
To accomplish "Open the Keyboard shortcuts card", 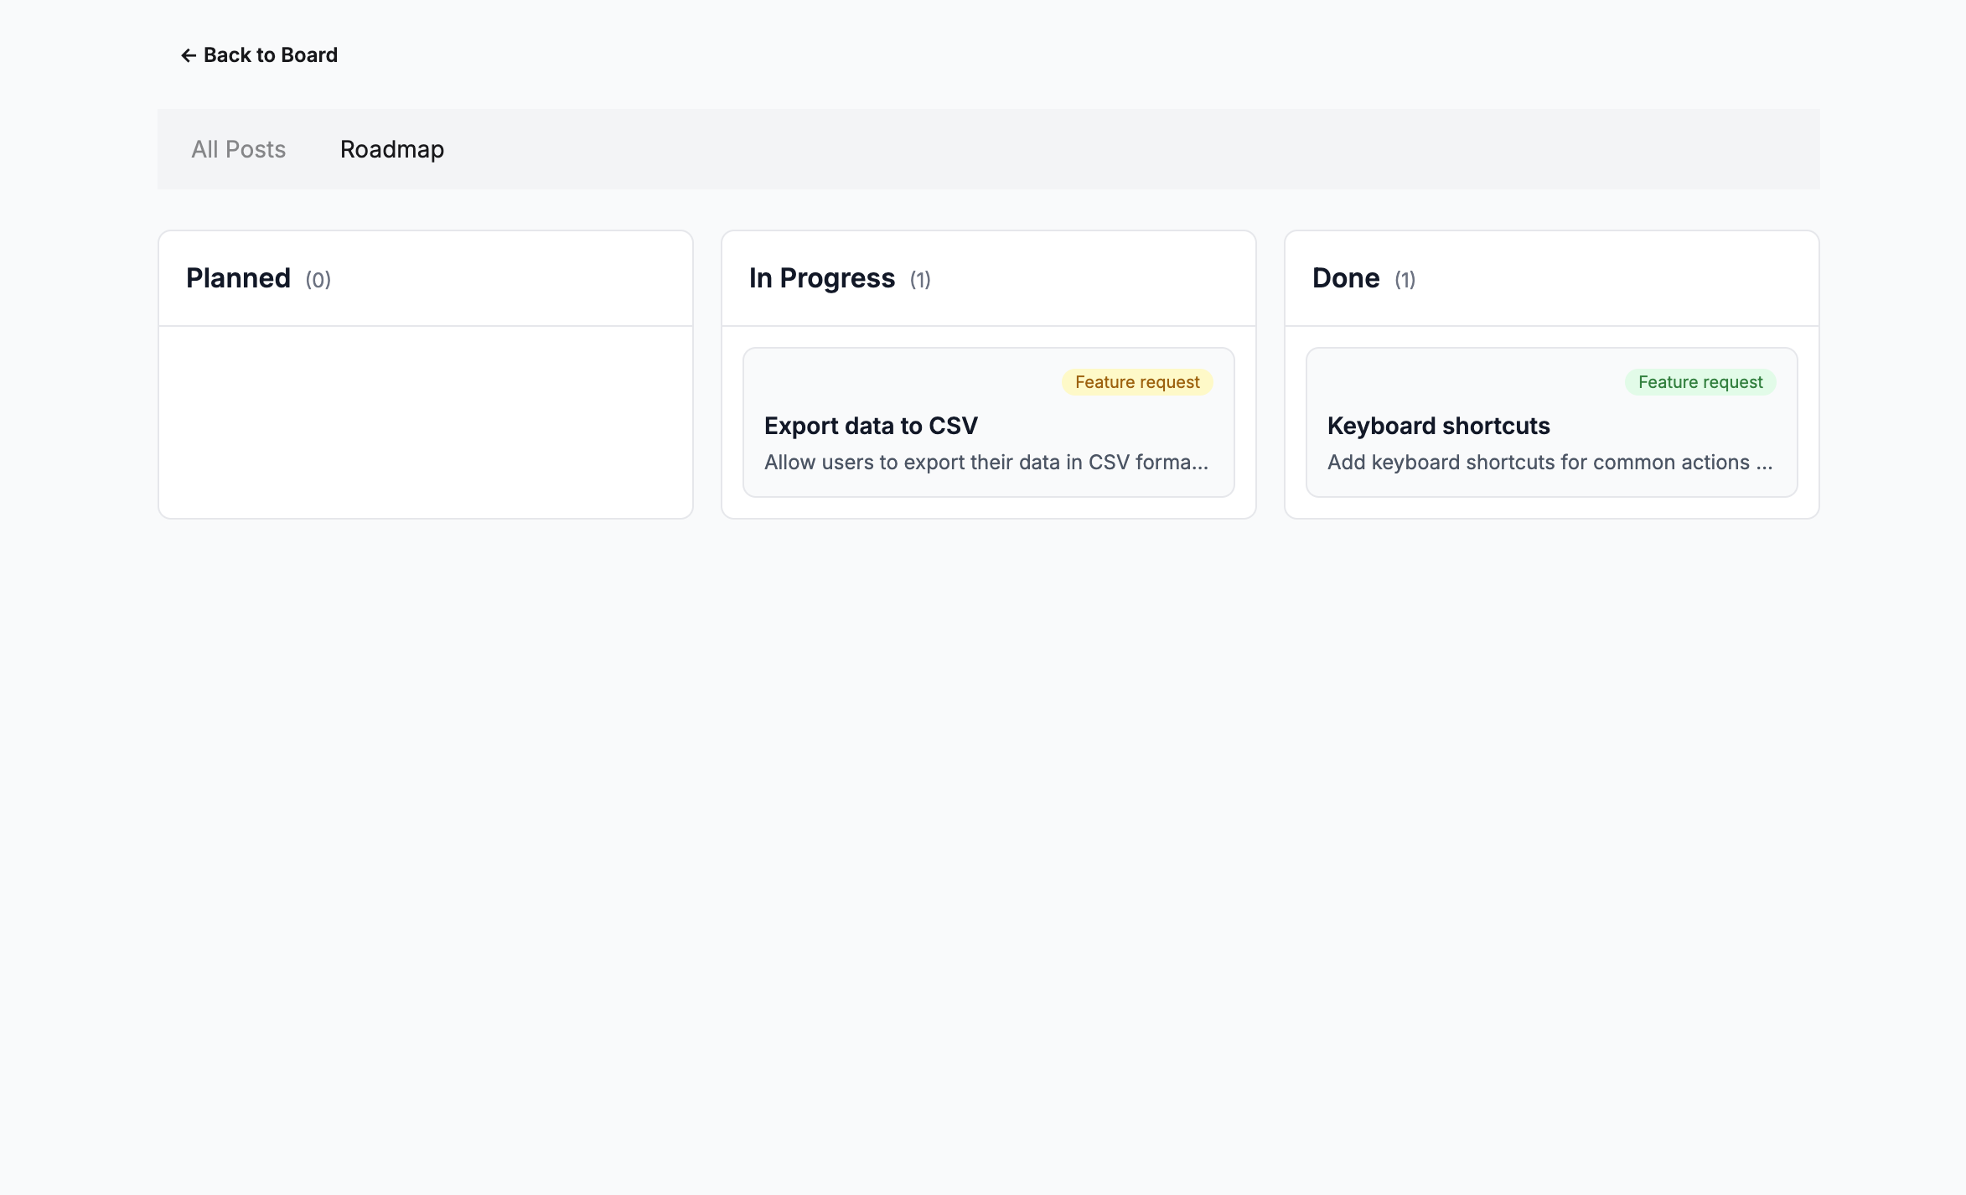I will 1550,422.
